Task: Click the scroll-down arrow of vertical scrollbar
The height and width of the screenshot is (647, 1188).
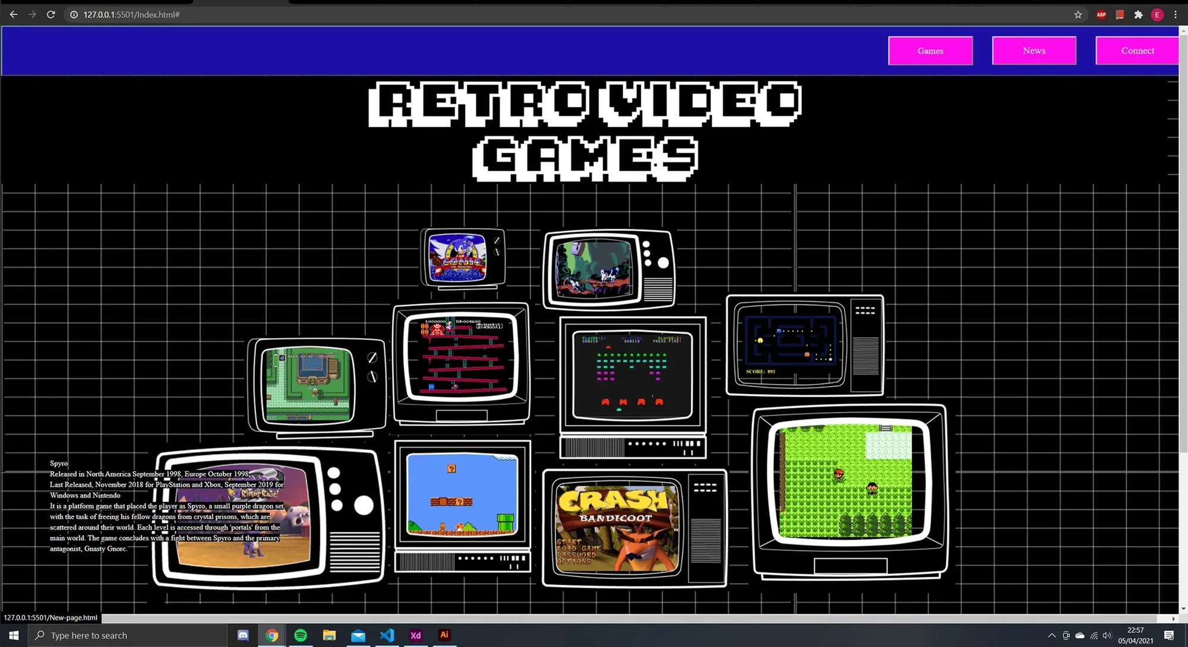Action: click(x=1183, y=608)
